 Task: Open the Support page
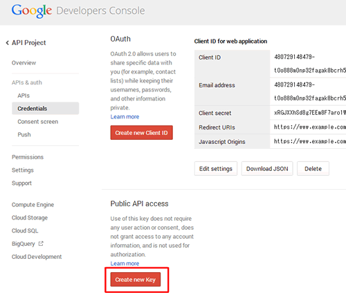coord(21,183)
